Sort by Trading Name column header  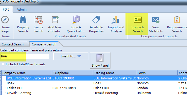115,73
